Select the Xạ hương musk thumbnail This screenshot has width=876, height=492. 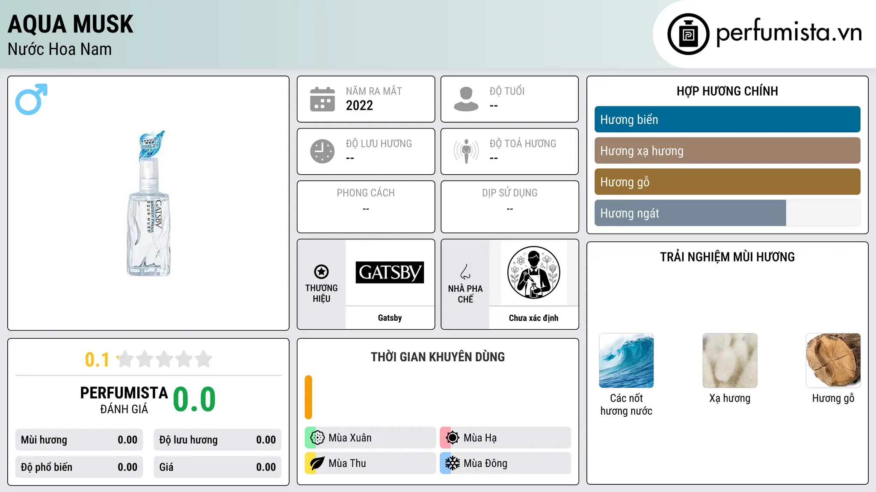tap(730, 360)
